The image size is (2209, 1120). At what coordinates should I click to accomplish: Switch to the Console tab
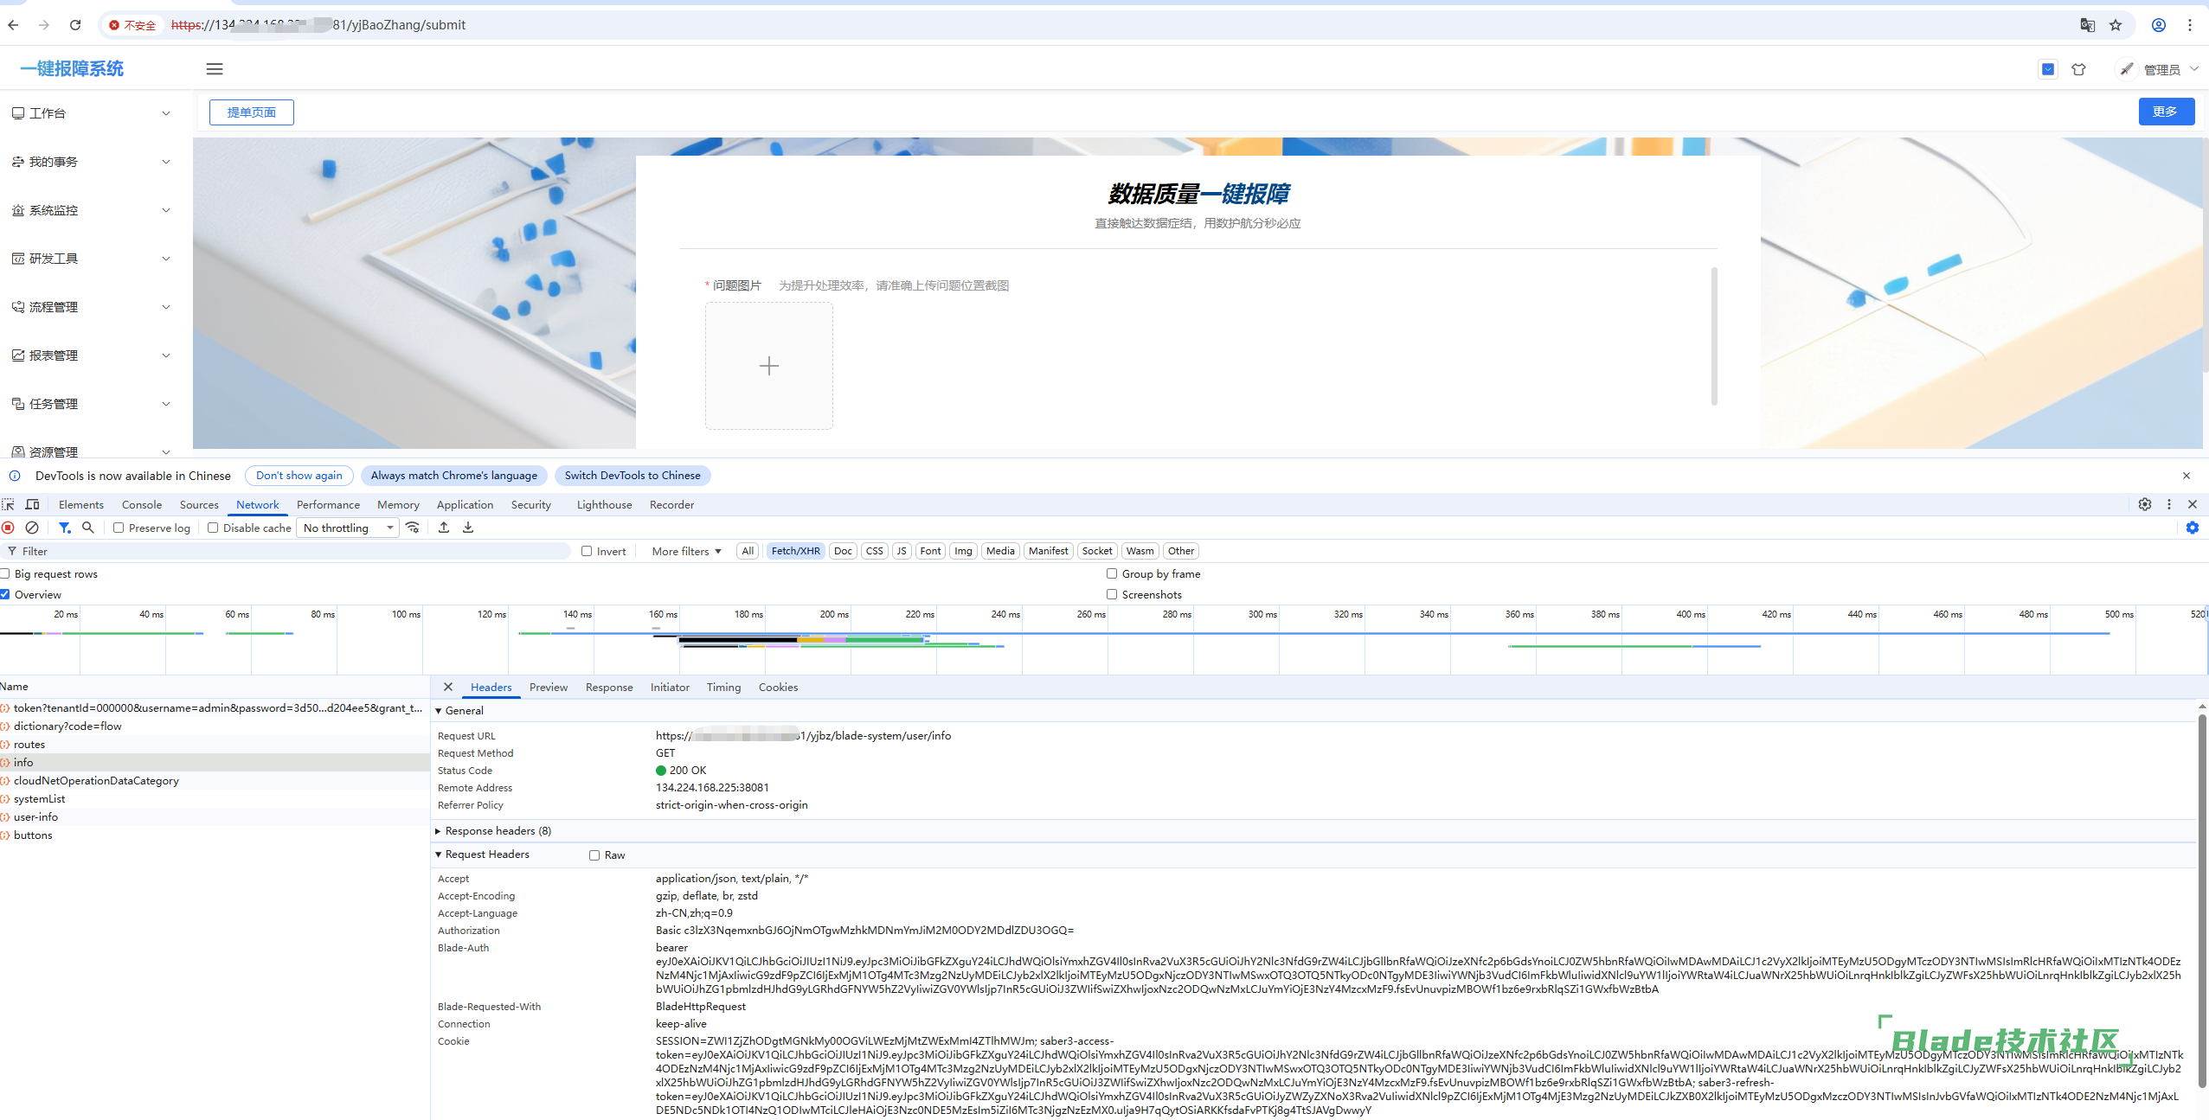(142, 505)
